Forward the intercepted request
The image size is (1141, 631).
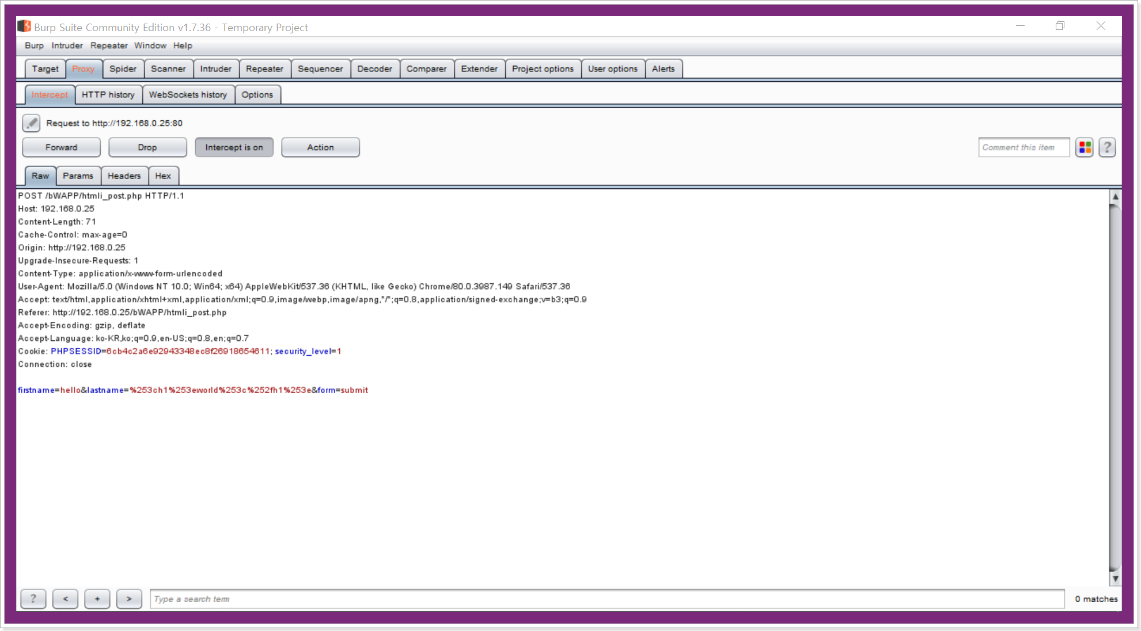tap(61, 147)
